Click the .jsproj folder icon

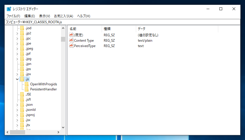[x=22, y=115]
